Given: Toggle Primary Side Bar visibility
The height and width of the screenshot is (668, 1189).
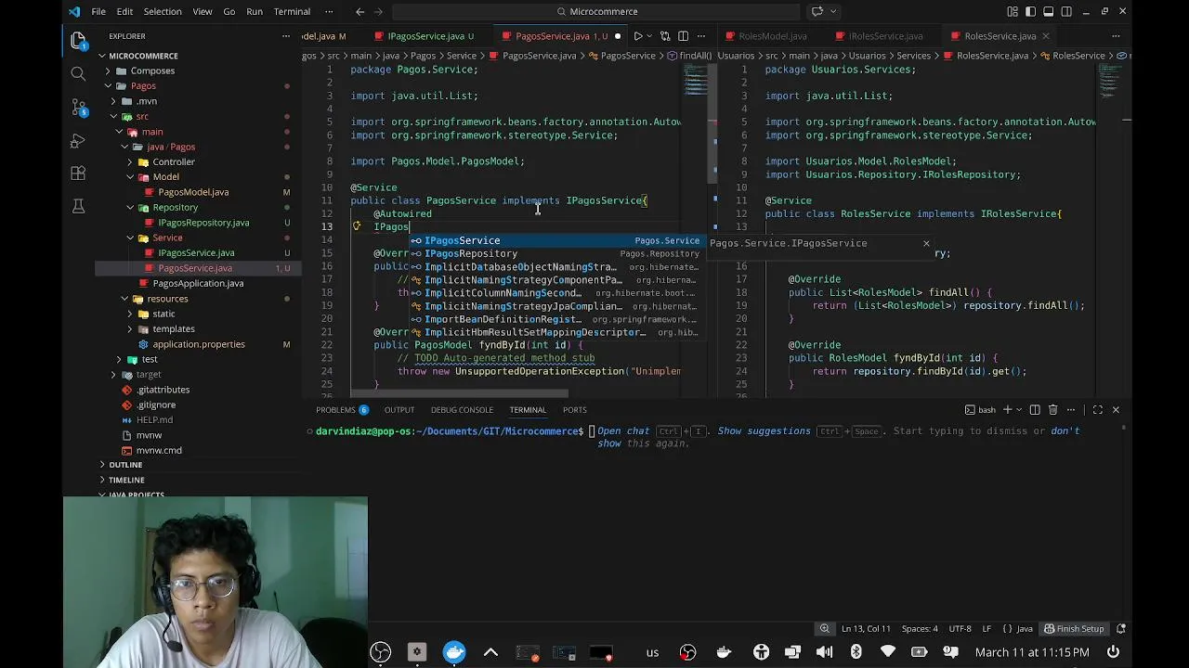Looking at the screenshot, I should (1030, 11).
